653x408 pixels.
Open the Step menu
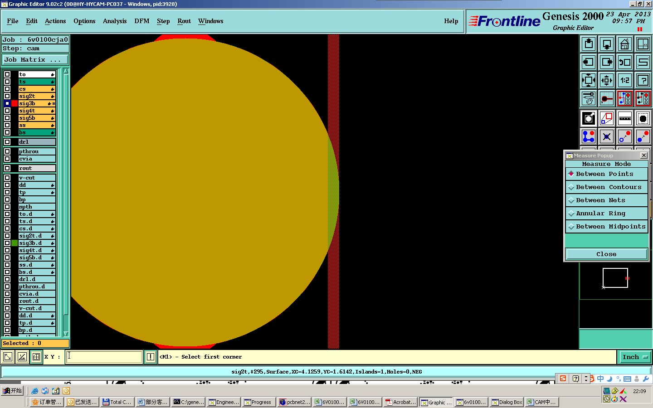tap(163, 21)
